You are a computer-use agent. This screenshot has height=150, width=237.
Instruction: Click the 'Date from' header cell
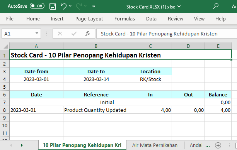click(36, 71)
